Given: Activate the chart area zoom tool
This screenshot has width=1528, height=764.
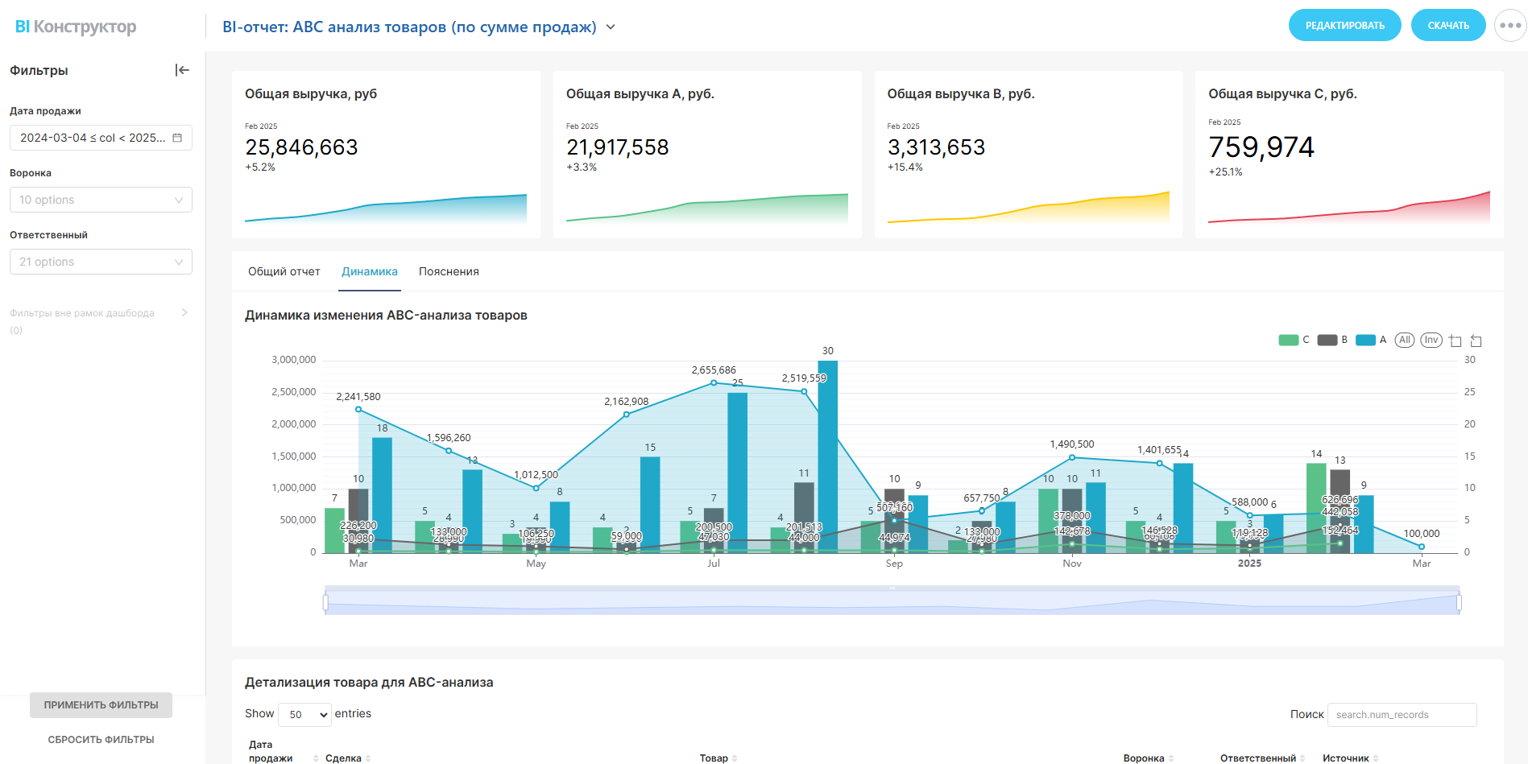Looking at the screenshot, I should (1455, 341).
